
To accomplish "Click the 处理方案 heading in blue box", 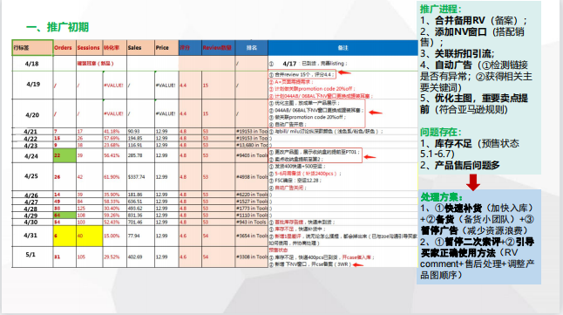I will pos(442,197).
